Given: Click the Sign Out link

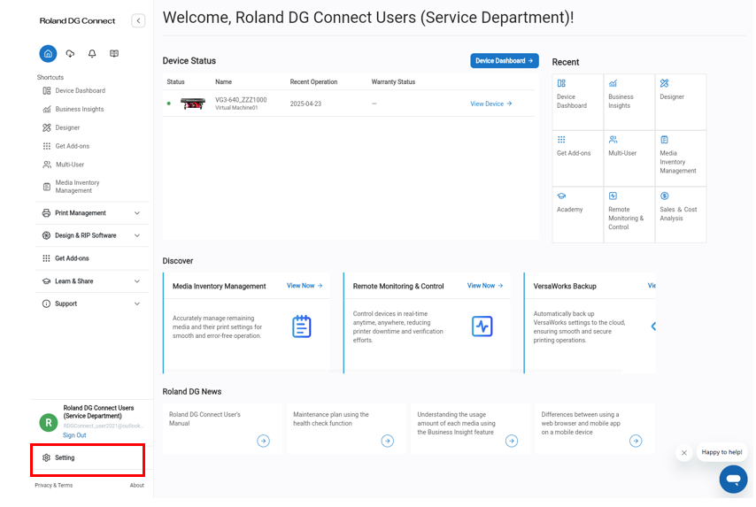Looking at the screenshot, I should [74, 435].
